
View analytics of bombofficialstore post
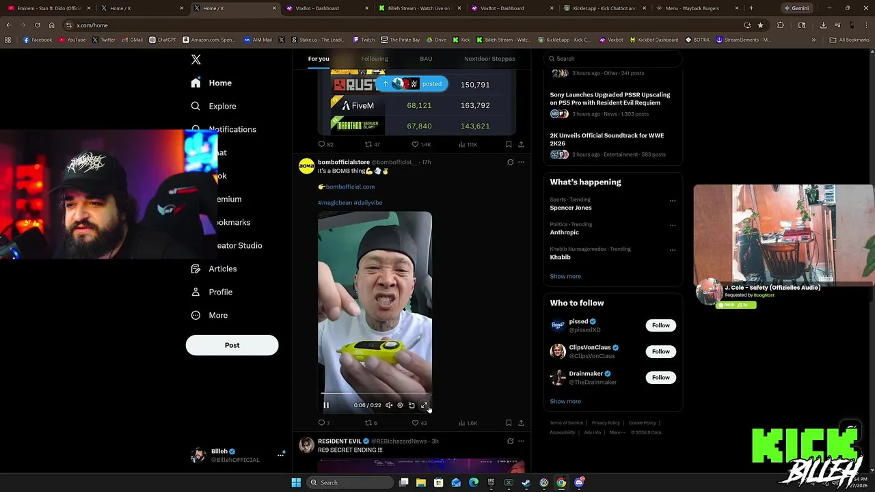pos(468,423)
